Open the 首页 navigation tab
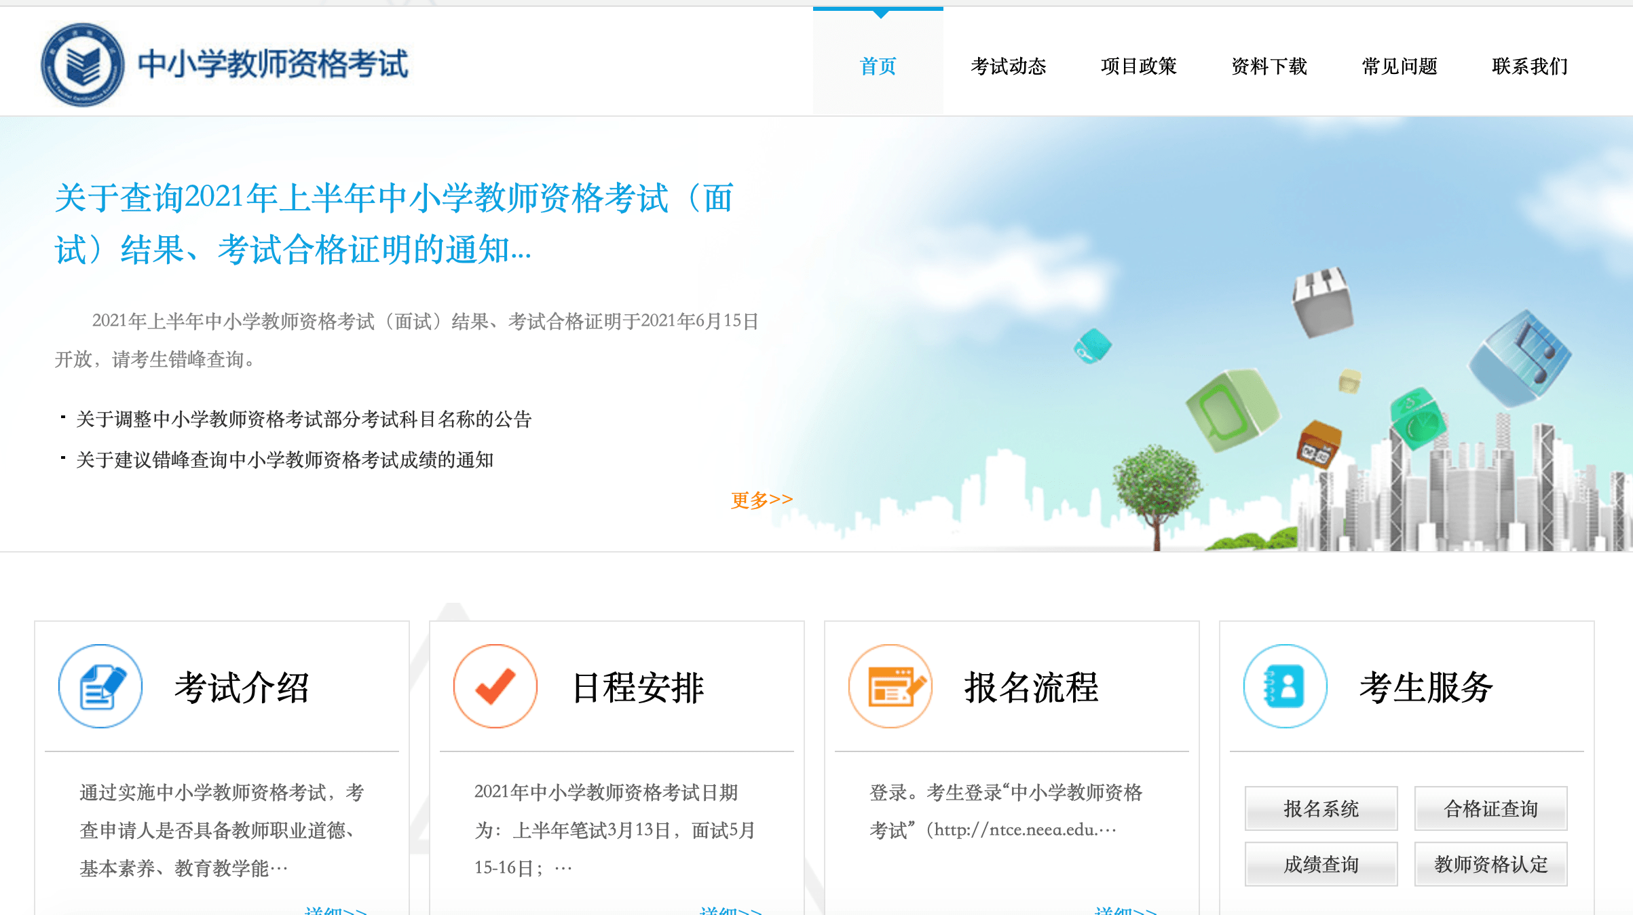 (x=878, y=66)
